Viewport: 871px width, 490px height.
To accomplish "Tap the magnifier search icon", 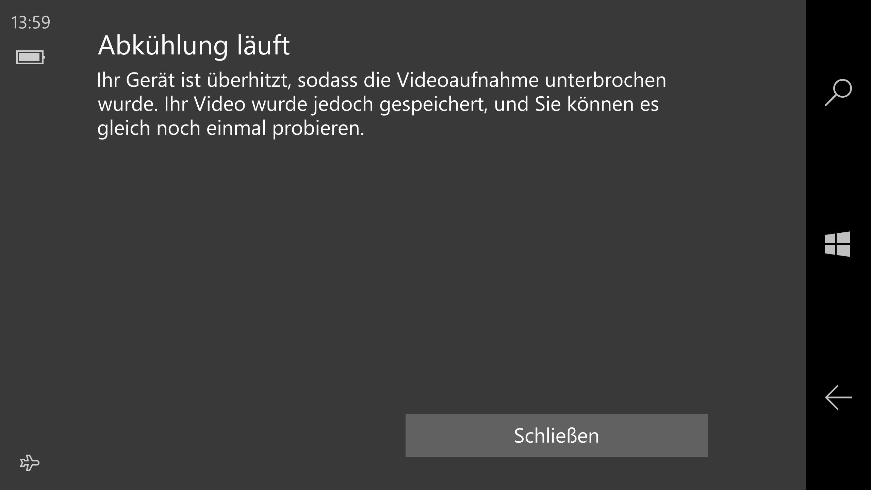I will coord(838,92).
